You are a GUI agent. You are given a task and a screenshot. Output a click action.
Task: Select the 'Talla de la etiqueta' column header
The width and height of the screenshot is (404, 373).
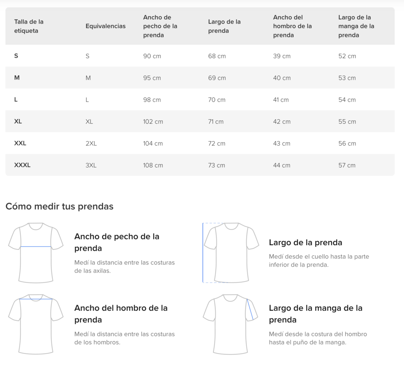coord(29,26)
